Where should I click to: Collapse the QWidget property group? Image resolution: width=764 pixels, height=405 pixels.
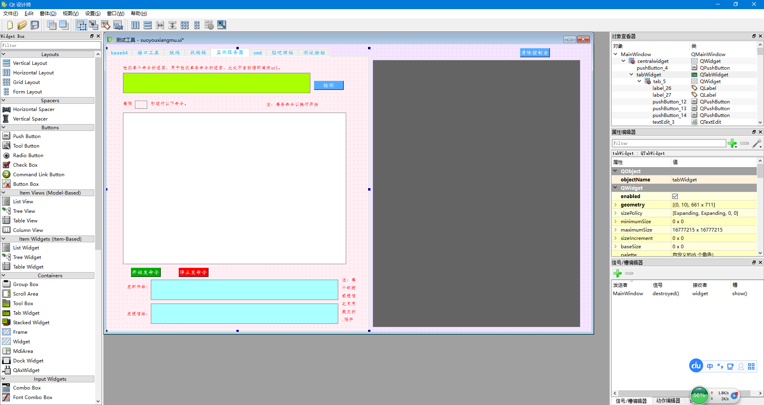pyautogui.click(x=616, y=188)
